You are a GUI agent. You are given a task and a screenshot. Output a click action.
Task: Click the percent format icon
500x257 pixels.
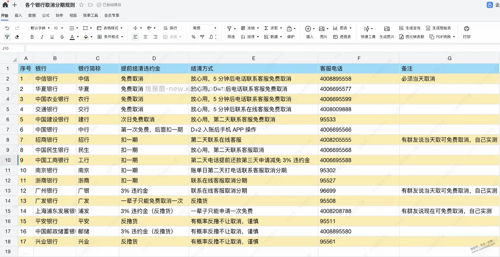[193, 37]
